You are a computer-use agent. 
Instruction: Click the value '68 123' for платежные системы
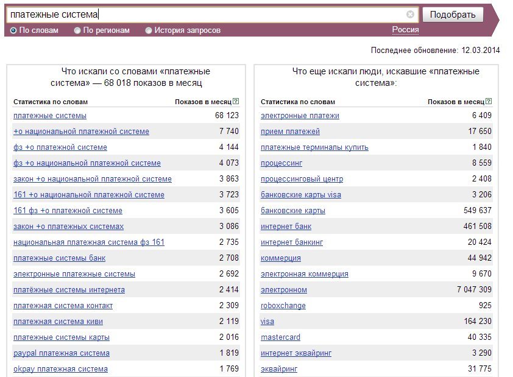(227, 116)
